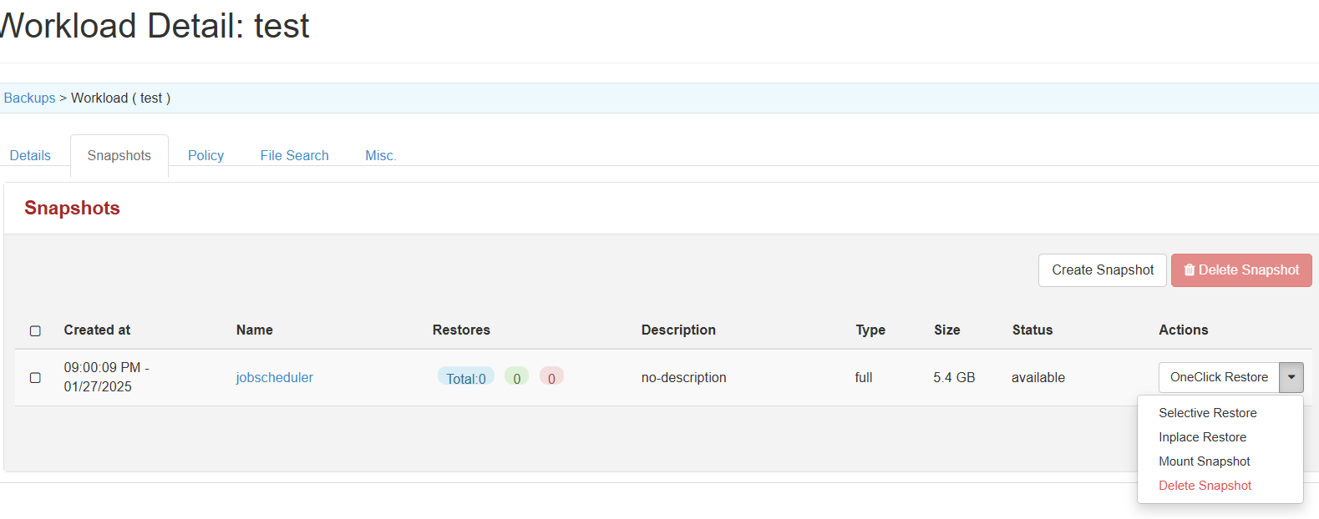This screenshot has width=1319, height=519.
Task: Choose Selective Restore from the menu
Action: click(1207, 413)
